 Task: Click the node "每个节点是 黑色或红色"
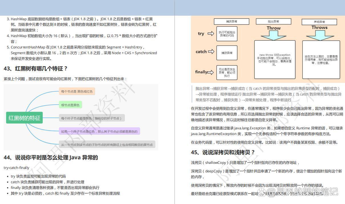click(x=77, y=92)
